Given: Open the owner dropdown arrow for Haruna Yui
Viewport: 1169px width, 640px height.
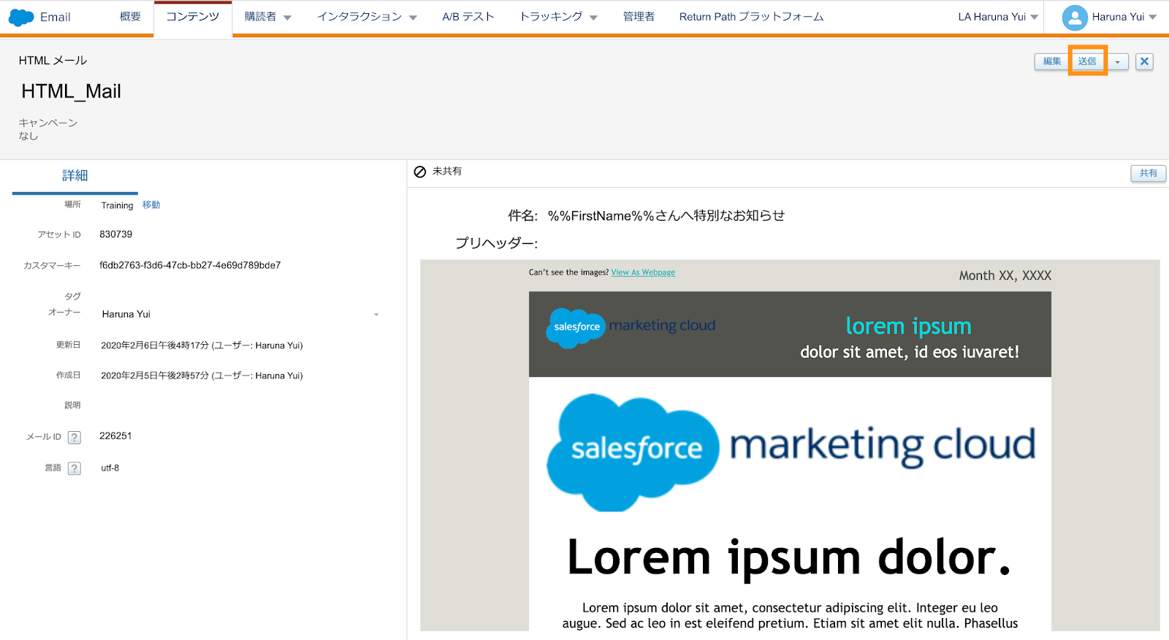Looking at the screenshot, I should [376, 314].
